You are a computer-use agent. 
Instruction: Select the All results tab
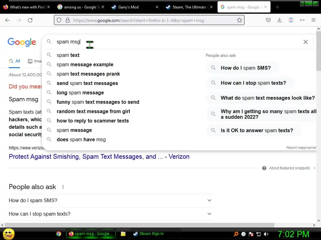pos(14,61)
